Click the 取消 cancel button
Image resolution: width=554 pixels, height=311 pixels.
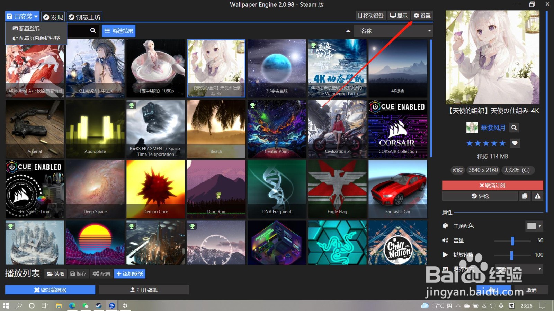pyautogui.click(x=531, y=290)
